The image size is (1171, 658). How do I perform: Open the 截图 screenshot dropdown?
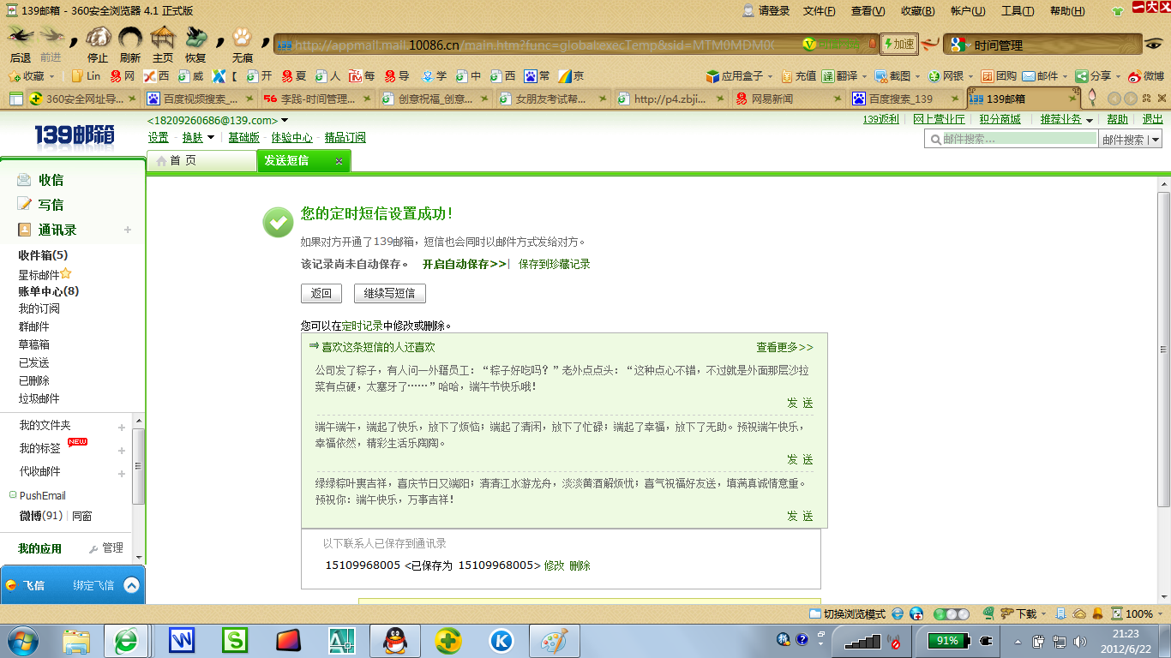pyautogui.click(x=898, y=76)
